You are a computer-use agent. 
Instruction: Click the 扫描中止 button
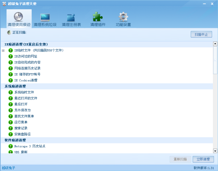[x=201, y=34]
